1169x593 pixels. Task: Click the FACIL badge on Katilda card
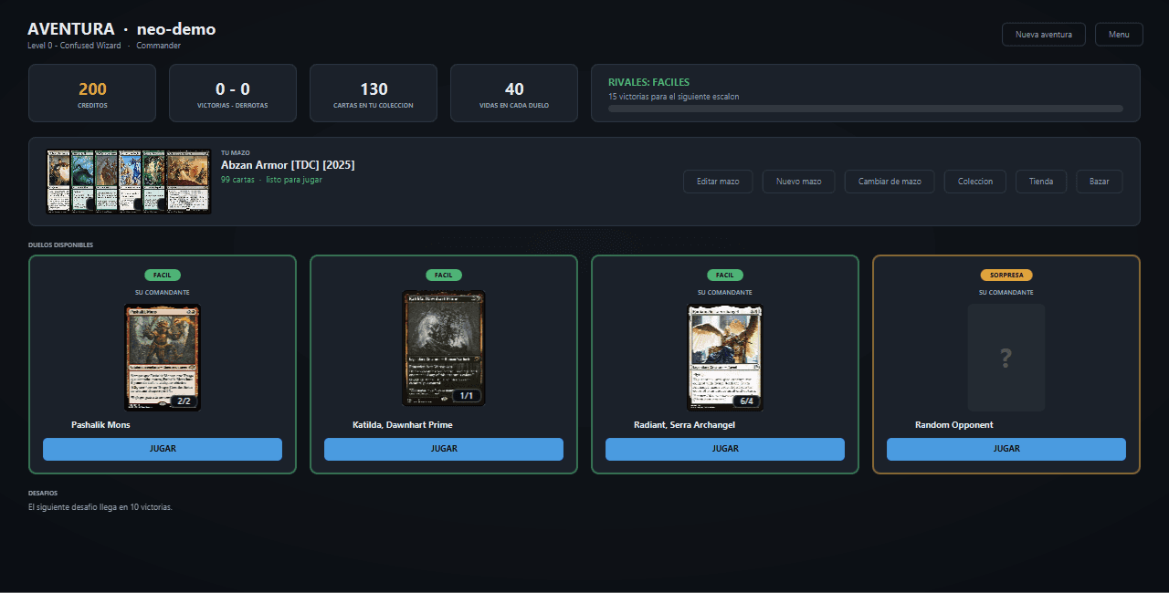tap(444, 275)
